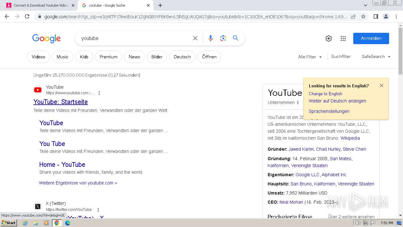The width and height of the screenshot is (403, 227).
Task: Click the YouTube favicon in first result
Action: (x=38, y=90)
